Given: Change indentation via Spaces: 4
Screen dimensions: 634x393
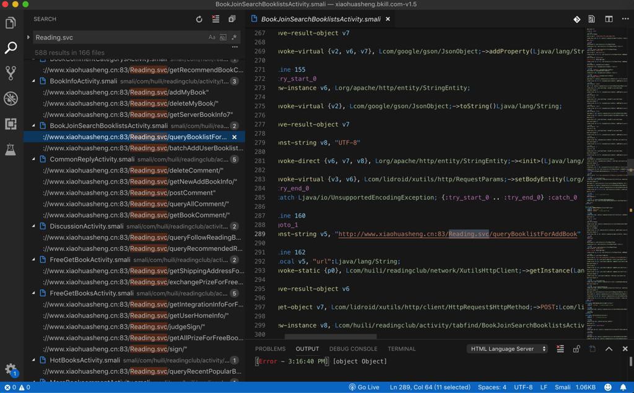Looking at the screenshot, I should tap(492, 387).
